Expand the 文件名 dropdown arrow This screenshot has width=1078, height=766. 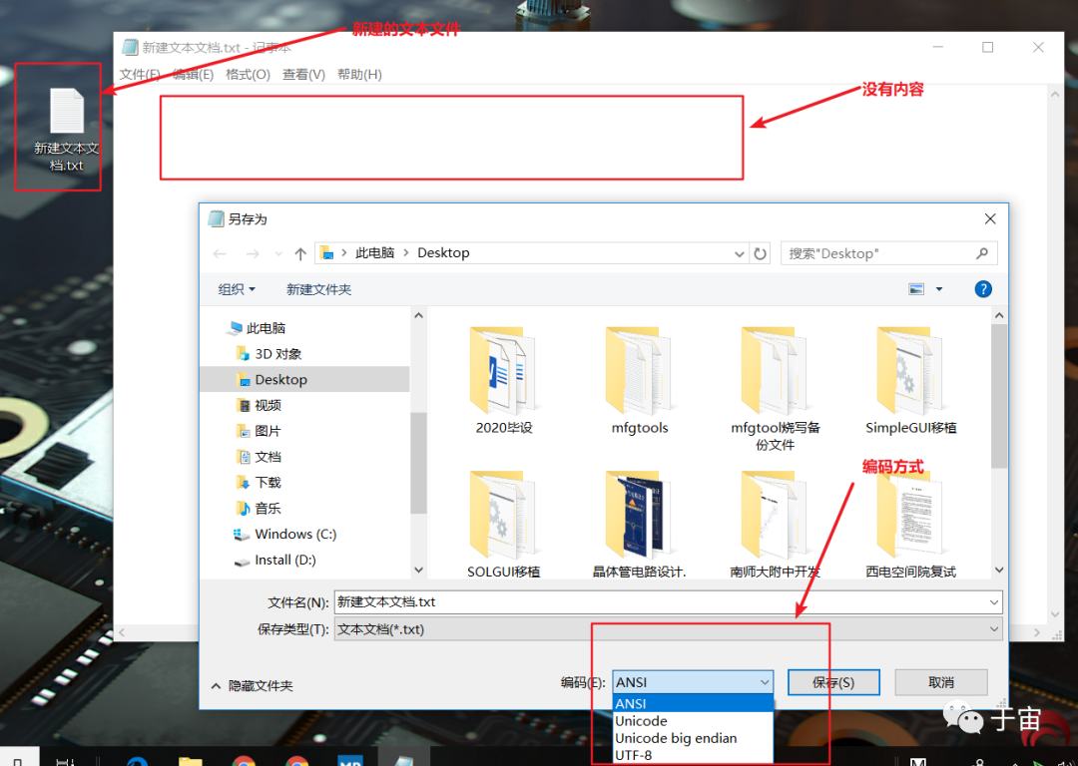pos(993,602)
